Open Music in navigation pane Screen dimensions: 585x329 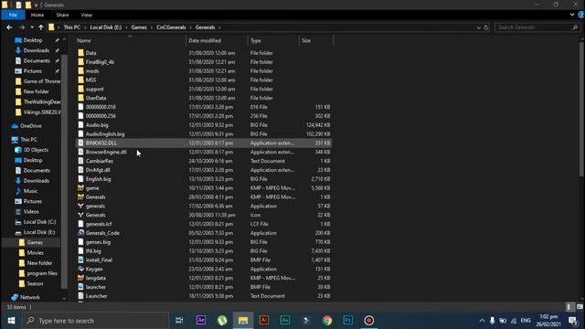(x=30, y=191)
